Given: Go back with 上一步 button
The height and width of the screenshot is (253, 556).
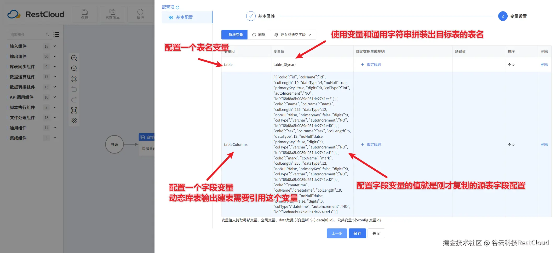Looking at the screenshot, I should (x=337, y=233).
